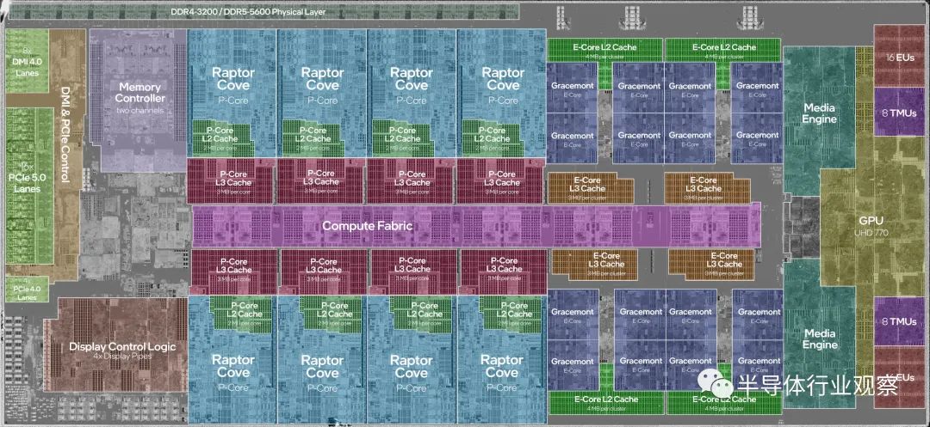Image resolution: width=930 pixels, height=427 pixels.
Task: Click the PCIe 4.0 Lanes block
Action: pos(28,290)
